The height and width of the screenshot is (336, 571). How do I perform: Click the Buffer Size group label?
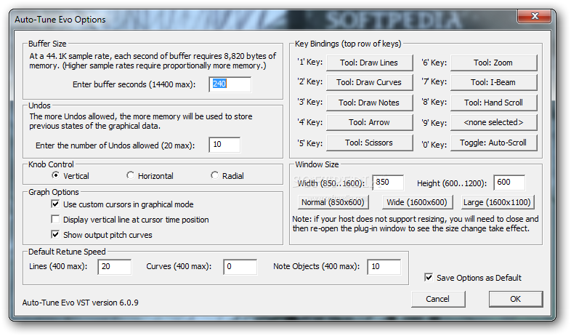[x=47, y=44]
